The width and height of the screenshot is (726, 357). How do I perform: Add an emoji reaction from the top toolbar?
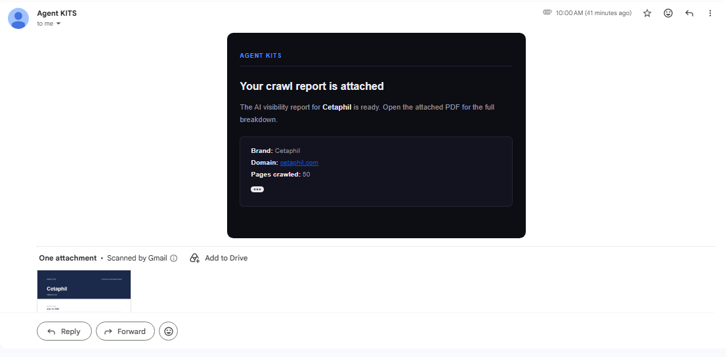click(x=668, y=13)
